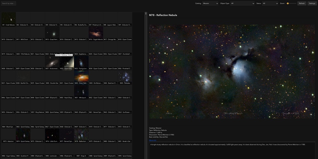
Task: Expand the Object Type filter dropdown
Action: (242, 3)
